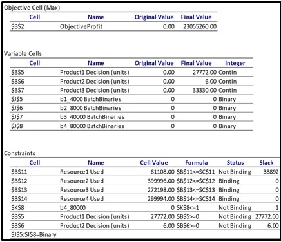Click the $J$5 cell reference
The image size is (281, 242).
click(17, 99)
